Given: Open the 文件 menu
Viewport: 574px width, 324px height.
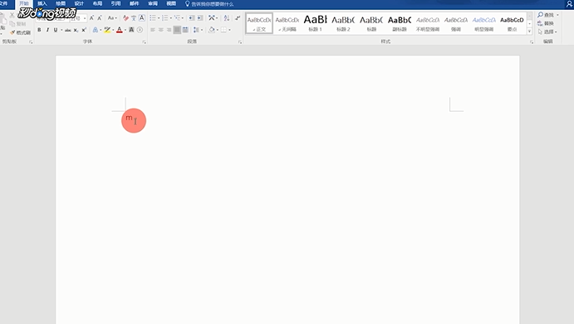Looking at the screenshot, I should [x=3, y=3].
